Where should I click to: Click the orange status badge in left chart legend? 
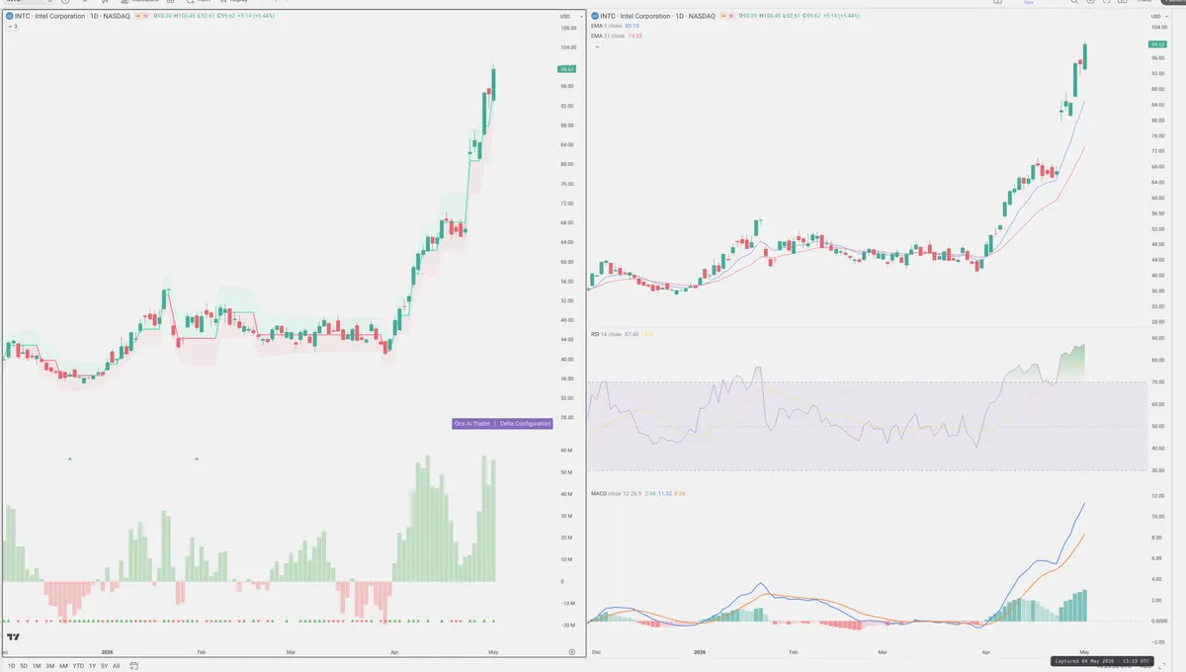[137, 16]
